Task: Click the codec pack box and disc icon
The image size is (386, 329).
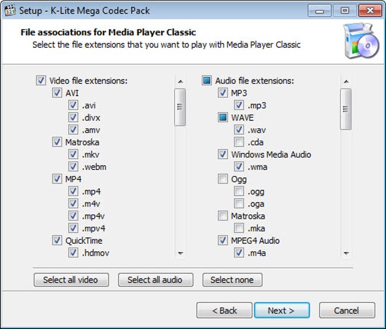Action: [x=361, y=41]
